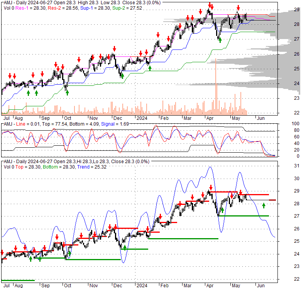Click the 'Sup-1 = 28.30' legend value
The image size is (301, 288).
click(x=95, y=8)
